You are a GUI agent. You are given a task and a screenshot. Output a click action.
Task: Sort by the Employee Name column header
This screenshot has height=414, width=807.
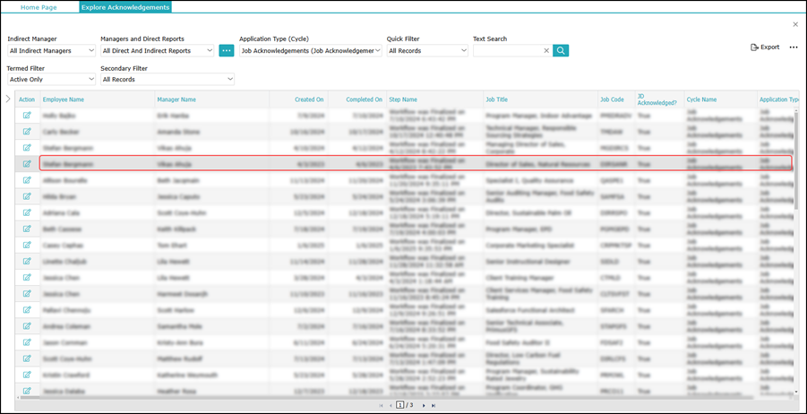point(64,99)
